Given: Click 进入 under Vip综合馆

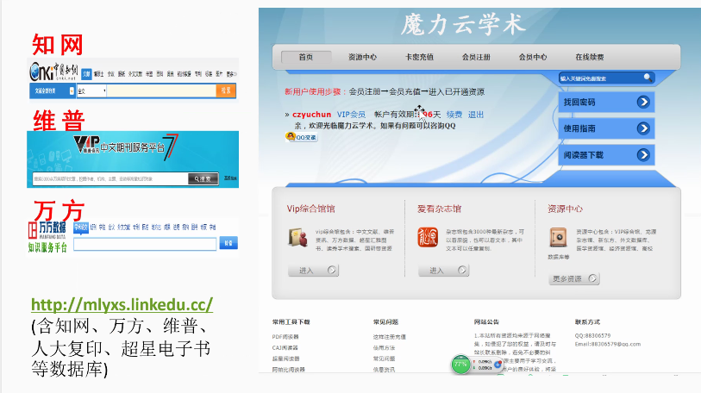Looking at the screenshot, I should tap(313, 270).
